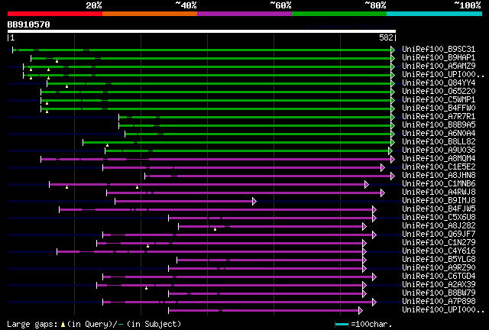Select the UniRef100_A2AX39 label

tap(439, 285)
